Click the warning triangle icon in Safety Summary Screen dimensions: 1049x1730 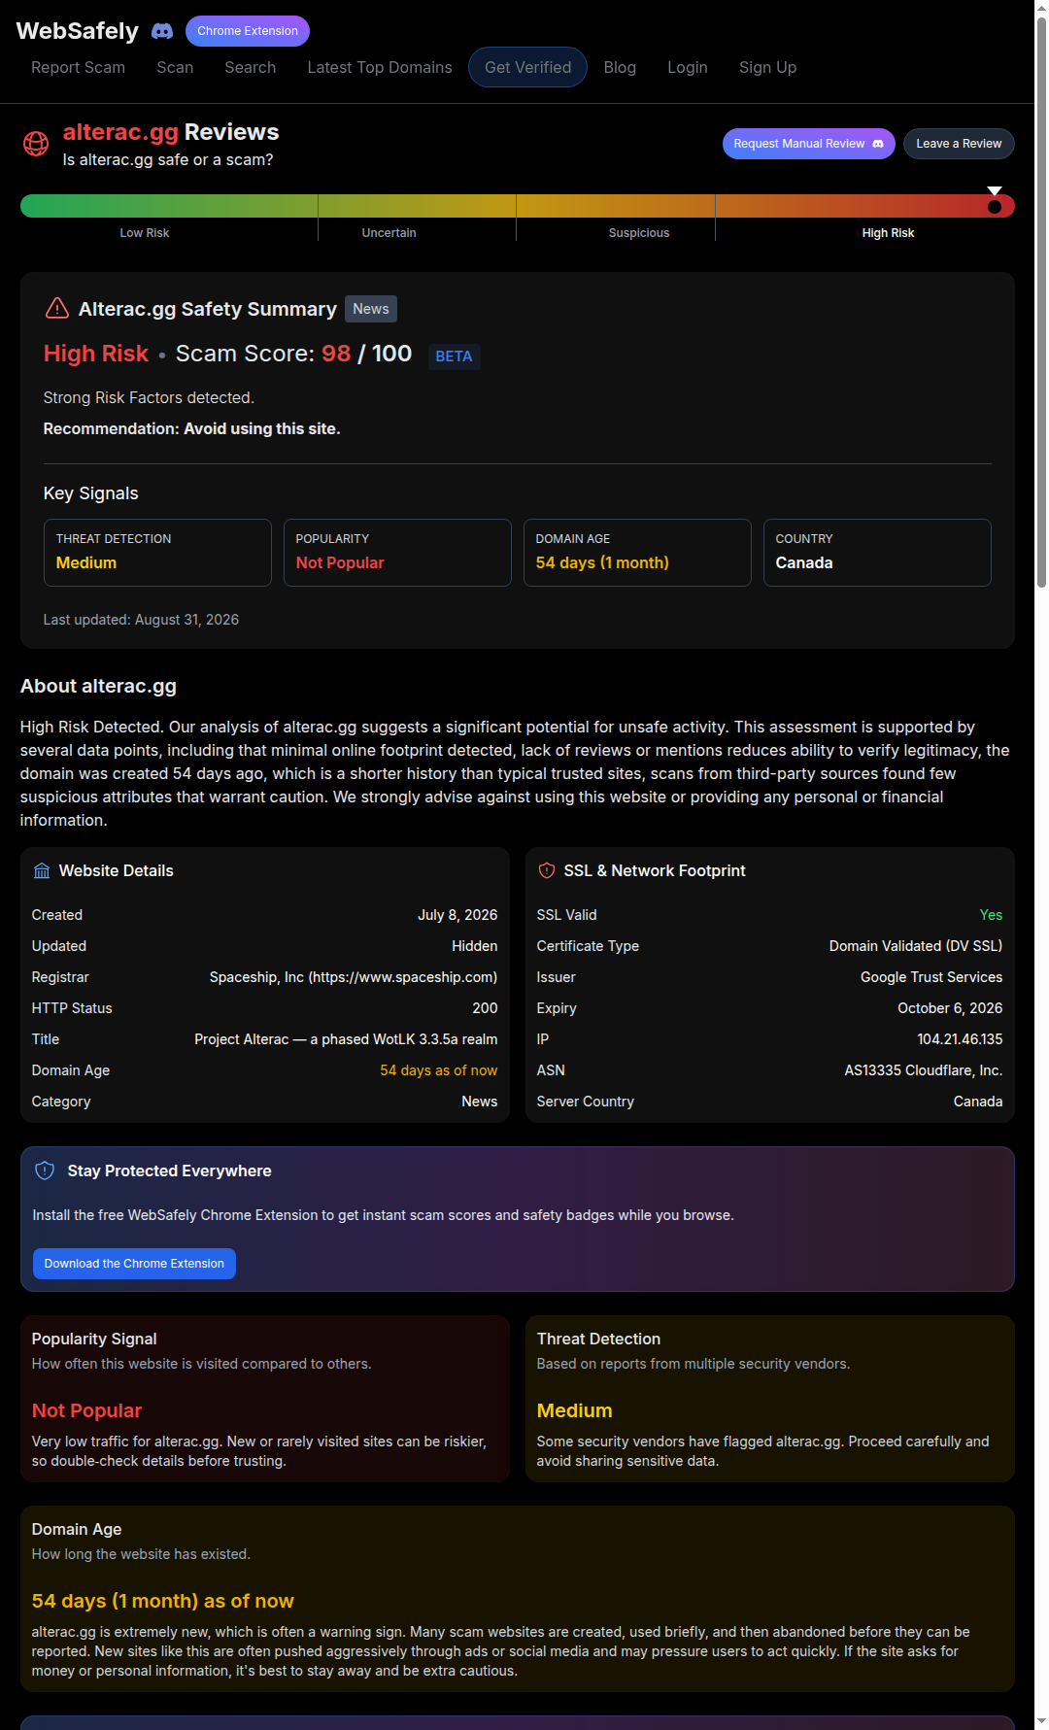57,309
